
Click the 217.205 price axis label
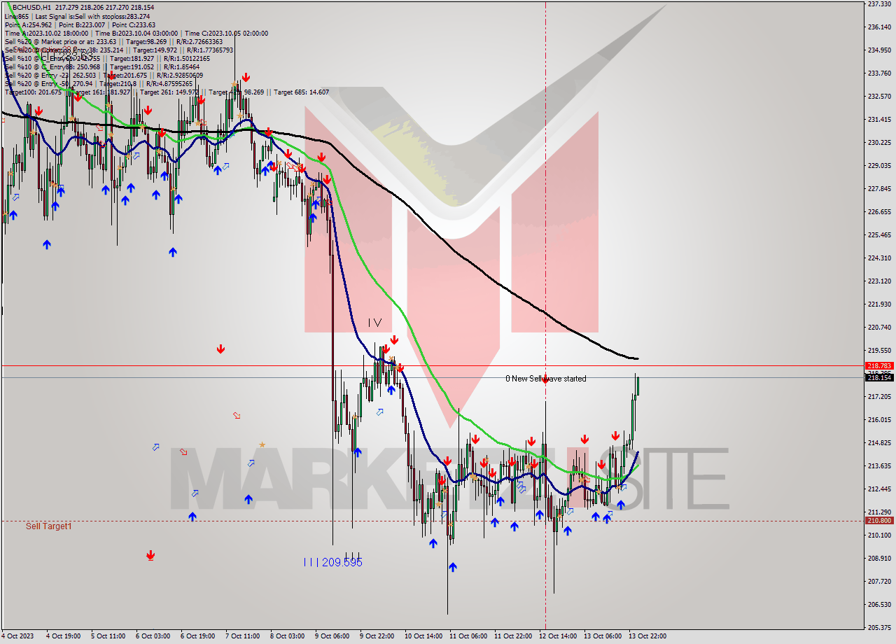tap(879, 397)
